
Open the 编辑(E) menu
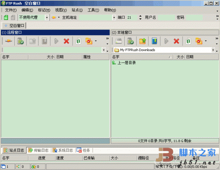pos(27,10)
